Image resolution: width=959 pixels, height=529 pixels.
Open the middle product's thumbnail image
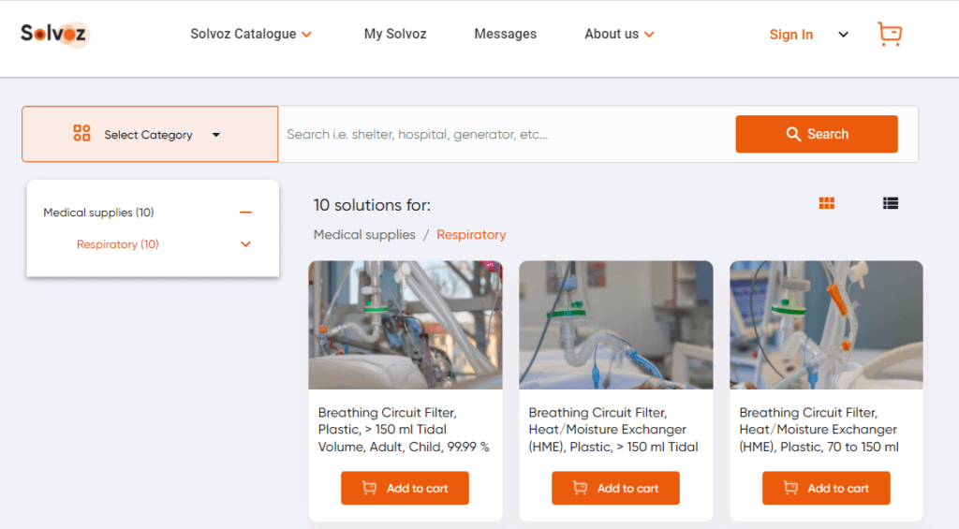pyautogui.click(x=615, y=324)
